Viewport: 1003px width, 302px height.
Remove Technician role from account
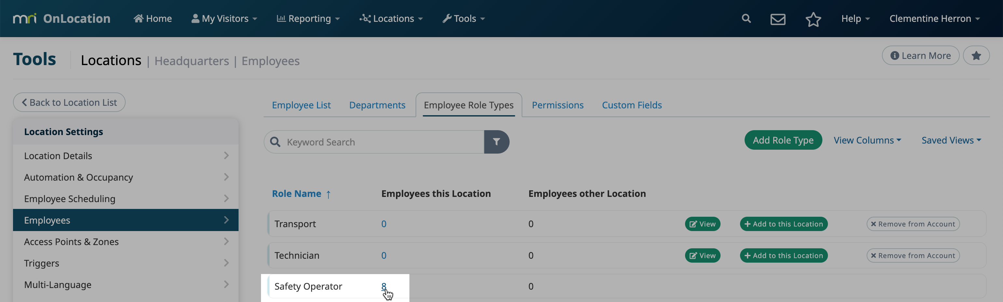point(913,255)
